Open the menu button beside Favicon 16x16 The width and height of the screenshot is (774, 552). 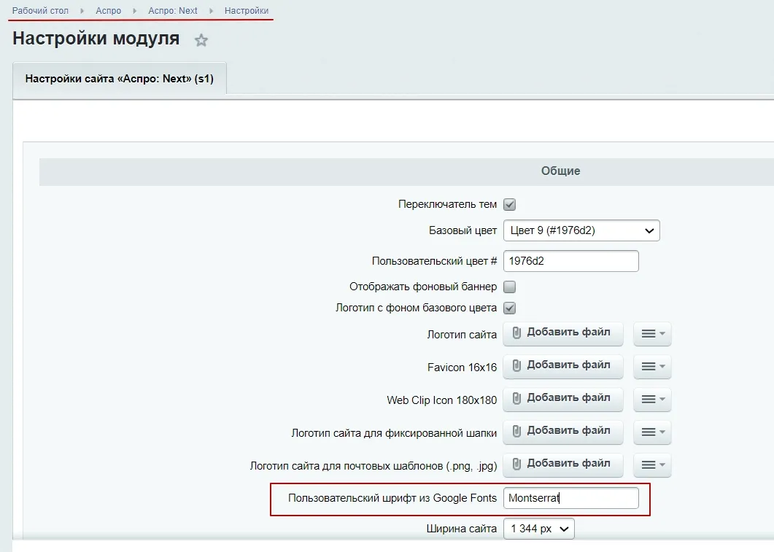652,367
